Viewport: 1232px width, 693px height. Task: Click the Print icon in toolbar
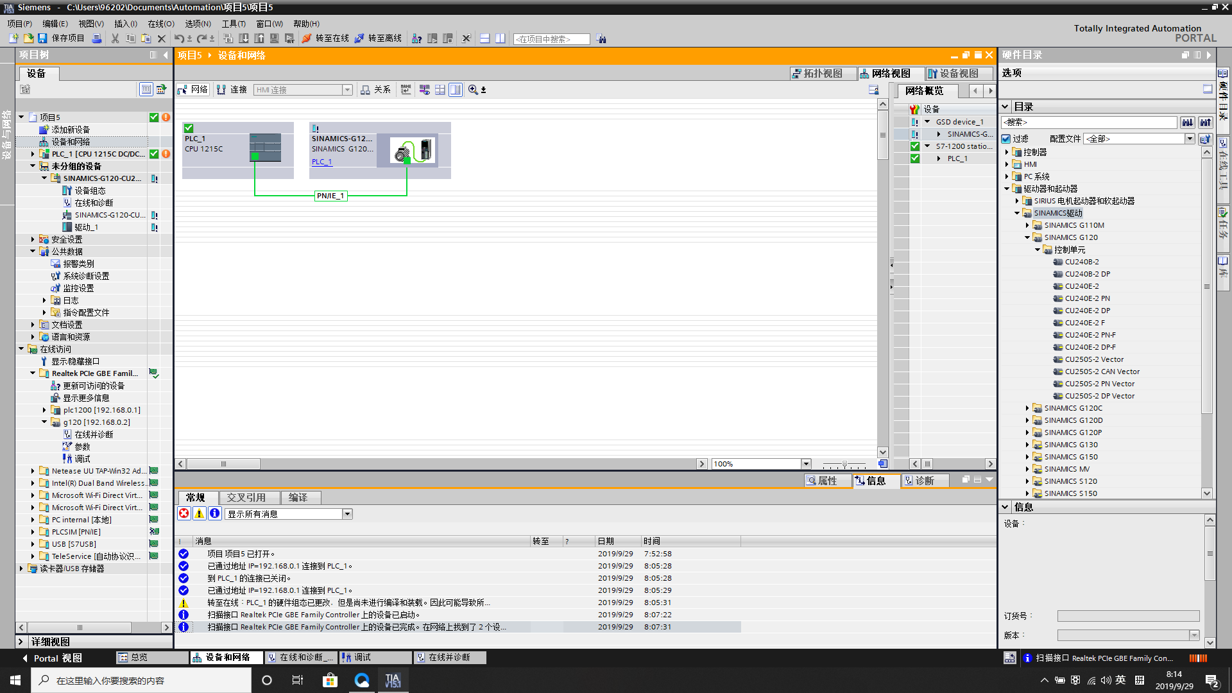click(97, 38)
